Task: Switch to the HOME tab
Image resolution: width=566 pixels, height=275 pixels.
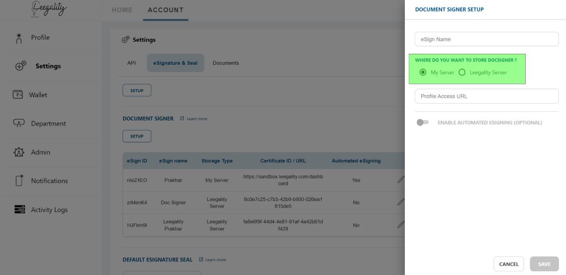Action: [122, 10]
